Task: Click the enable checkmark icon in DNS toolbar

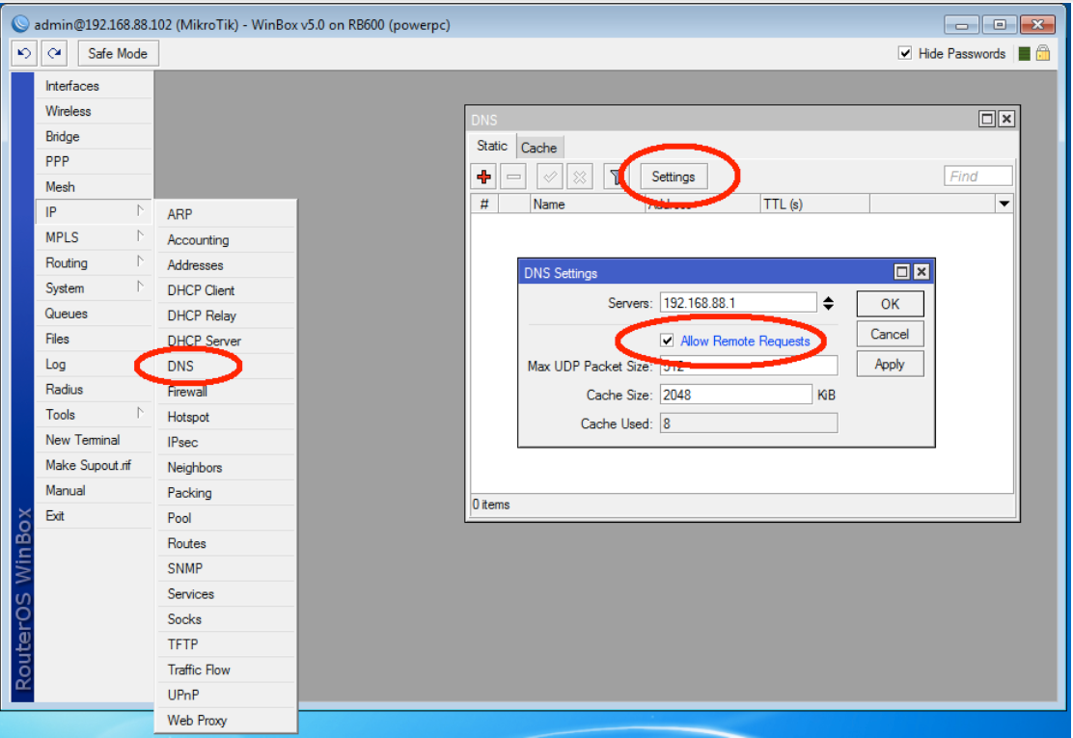Action: (x=549, y=178)
